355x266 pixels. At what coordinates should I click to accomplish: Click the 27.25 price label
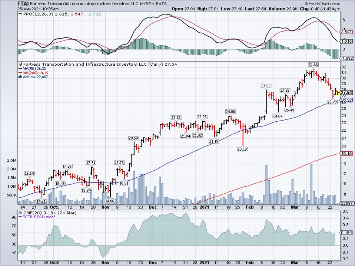[285, 91]
